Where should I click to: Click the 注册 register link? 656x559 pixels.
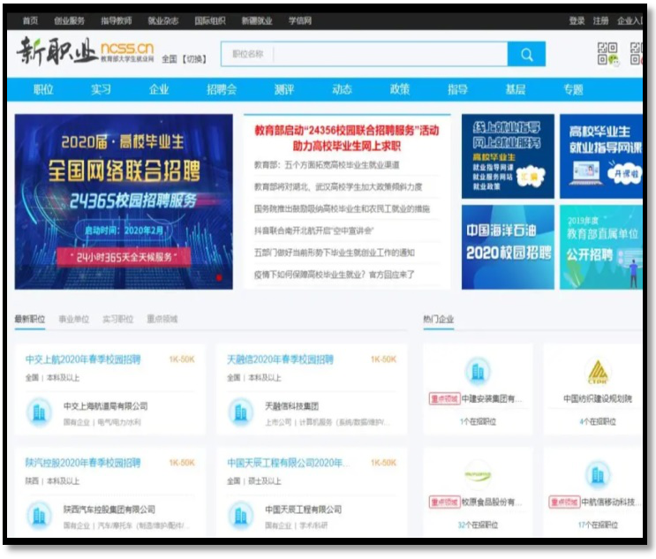[x=600, y=20]
